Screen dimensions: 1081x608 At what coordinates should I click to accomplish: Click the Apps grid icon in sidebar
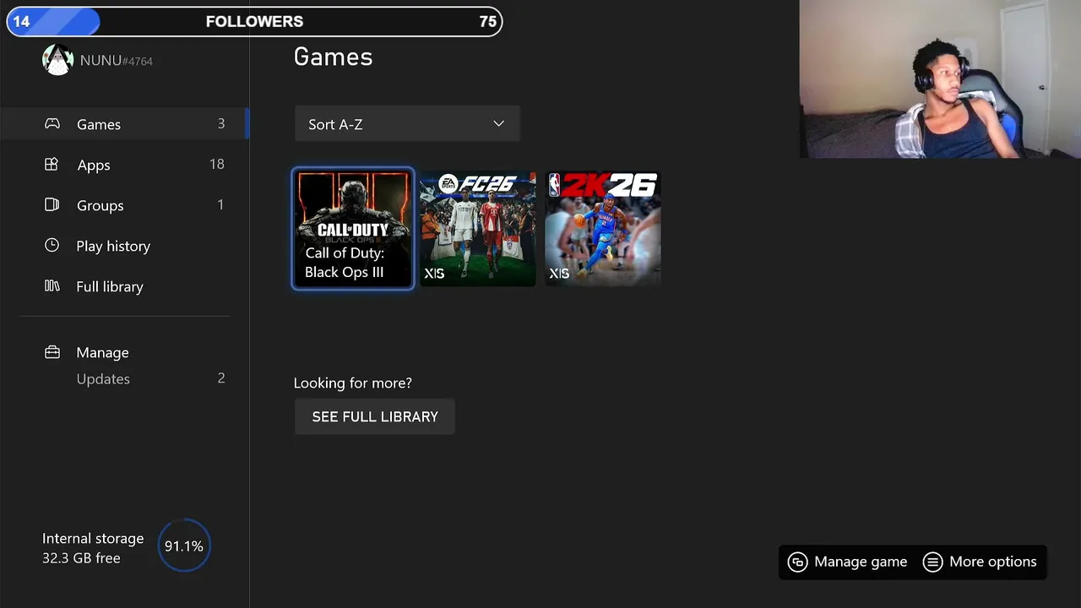point(52,165)
